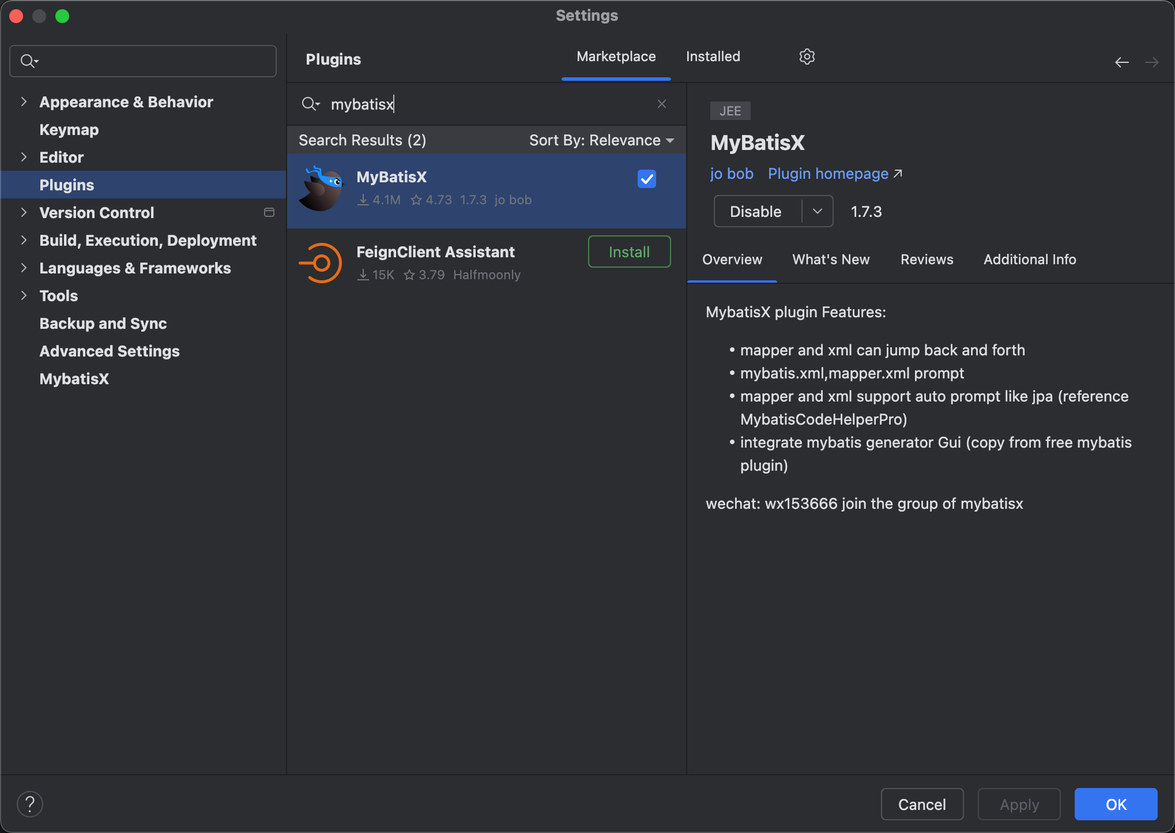The height and width of the screenshot is (833, 1175).
Task: Switch to the Installed plugins tab
Action: pos(713,57)
